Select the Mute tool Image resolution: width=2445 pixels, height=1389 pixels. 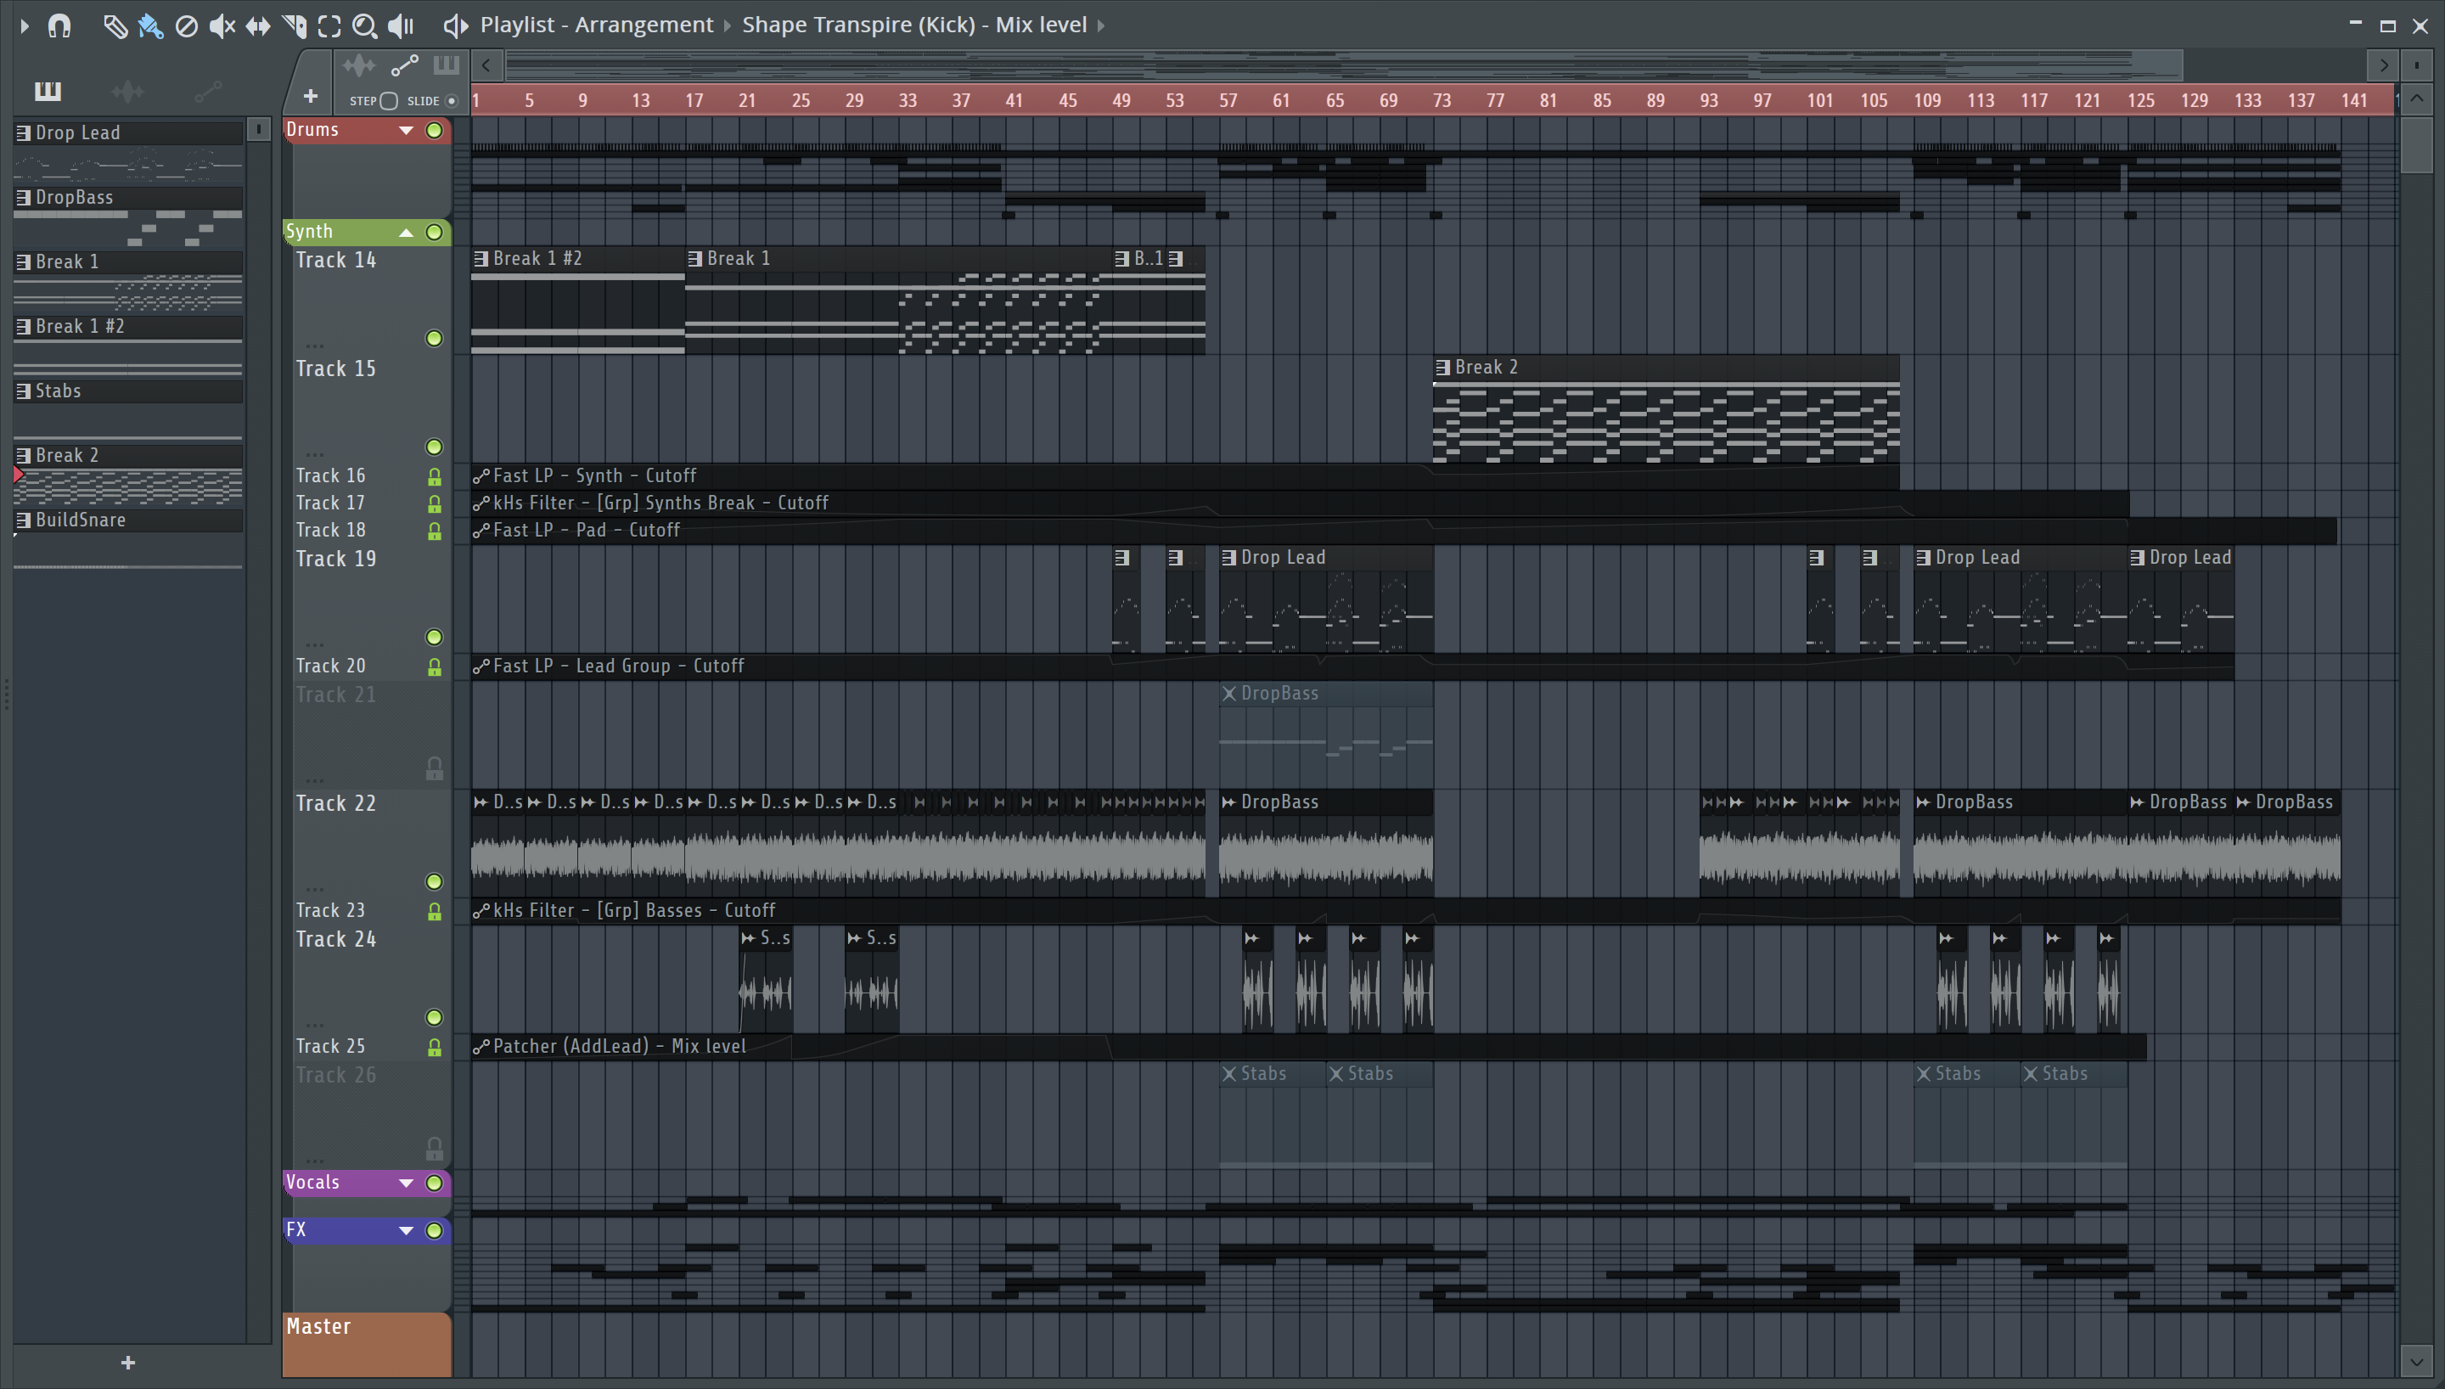pyautogui.click(x=222, y=25)
